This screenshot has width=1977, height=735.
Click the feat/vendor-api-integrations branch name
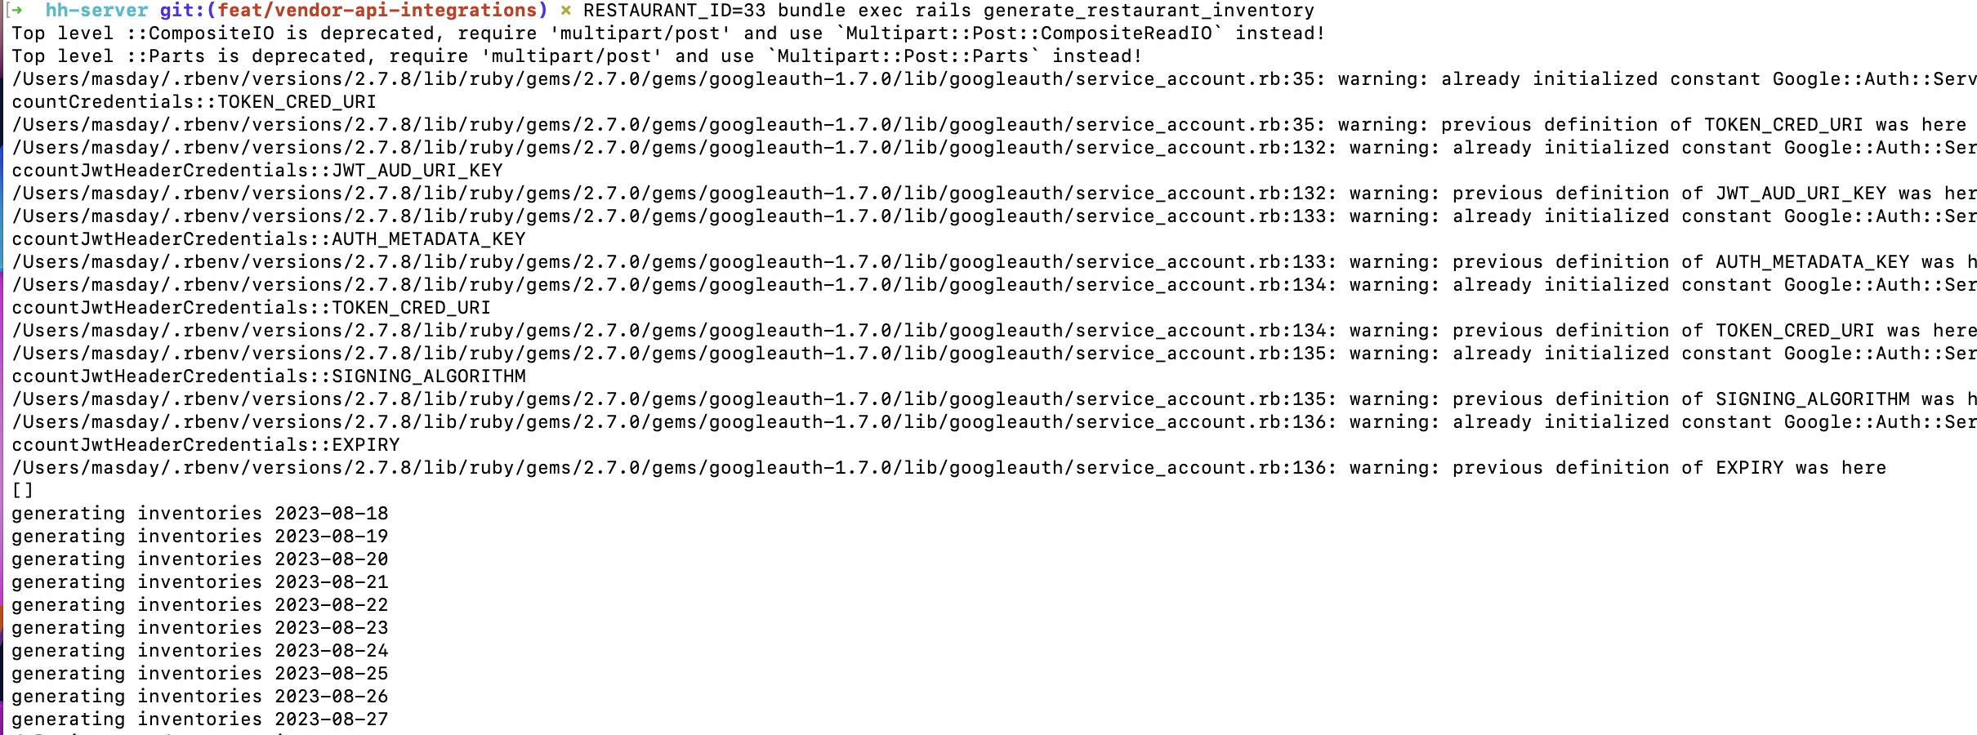[x=382, y=11]
